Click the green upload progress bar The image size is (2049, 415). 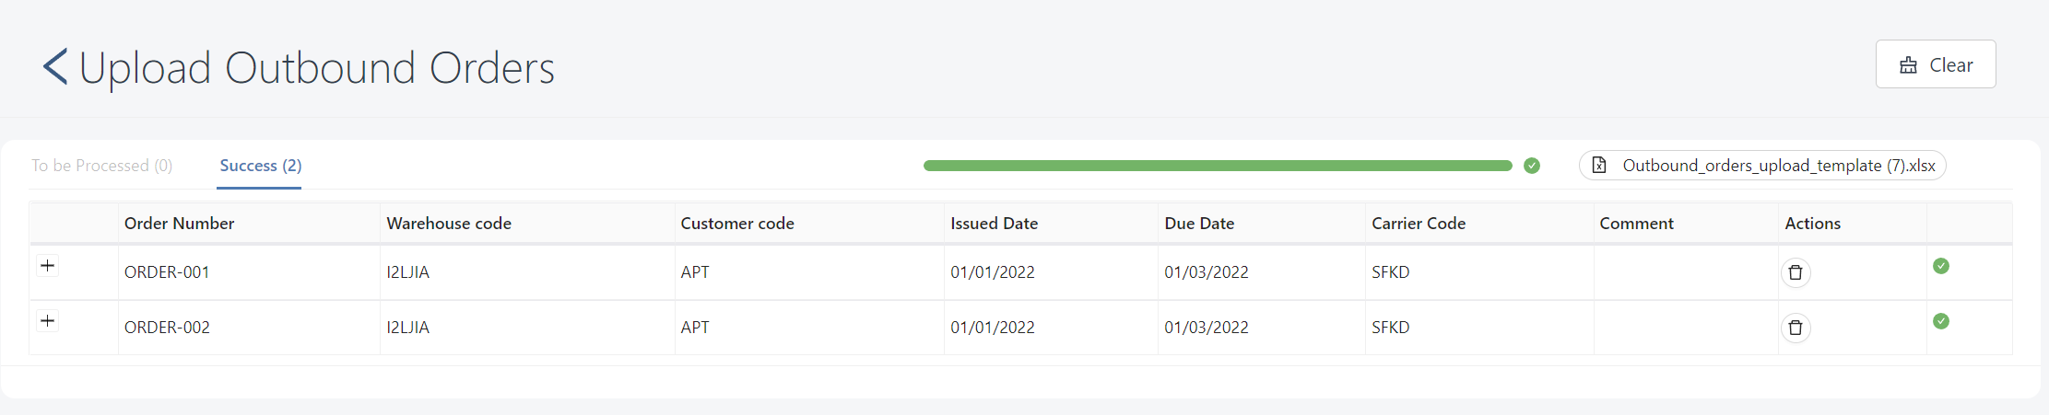pyautogui.click(x=1217, y=166)
